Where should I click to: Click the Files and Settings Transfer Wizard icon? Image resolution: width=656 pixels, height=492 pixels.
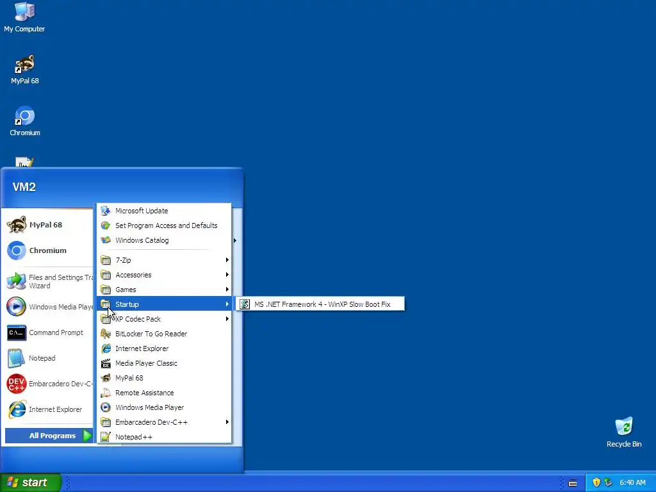(16, 281)
